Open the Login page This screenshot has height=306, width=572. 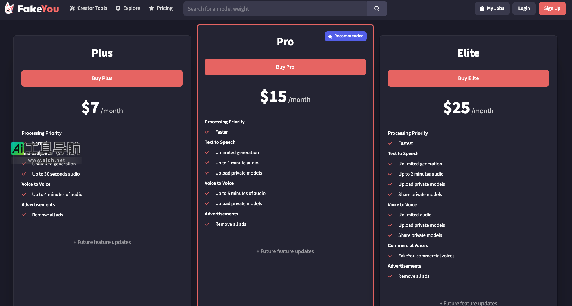tap(524, 8)
